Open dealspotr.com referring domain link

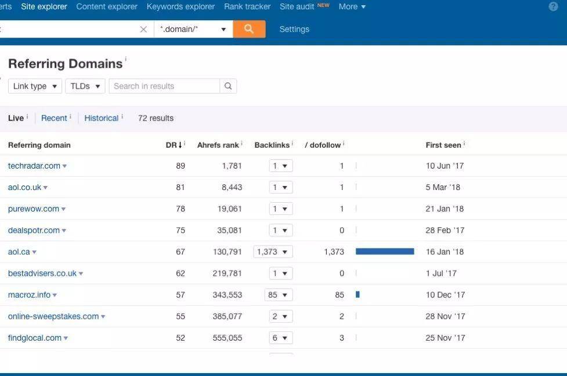pos(34,230)
